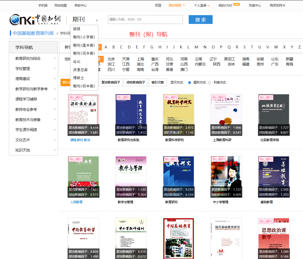The image size is (303, 259).
Task: Filter journals by region 北京
Action: pos(111,59)
